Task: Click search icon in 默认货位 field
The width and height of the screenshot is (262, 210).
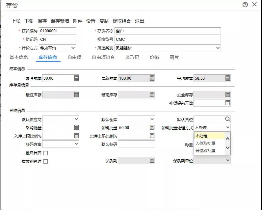Action: pyautogui.click(x=227, y=119)
